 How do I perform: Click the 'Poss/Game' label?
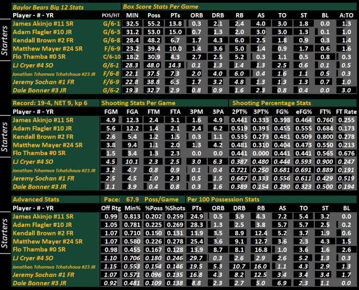point(162,200)
